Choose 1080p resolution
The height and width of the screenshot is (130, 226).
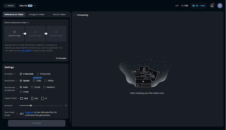coord(46,81)
